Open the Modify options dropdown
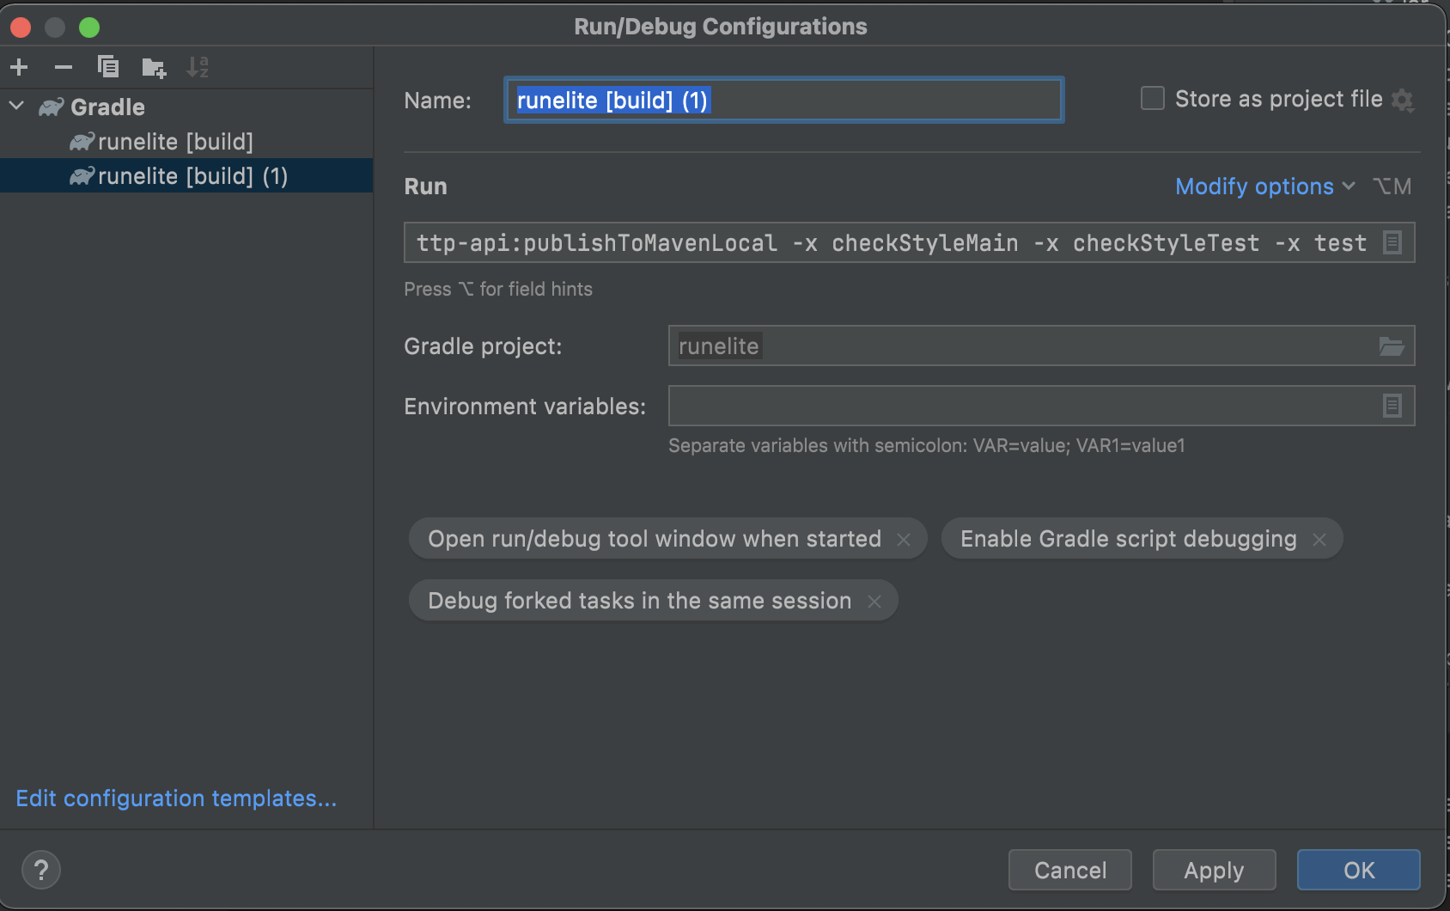This screenshot has width=1450, height=911. click(x=1264, y=186)
